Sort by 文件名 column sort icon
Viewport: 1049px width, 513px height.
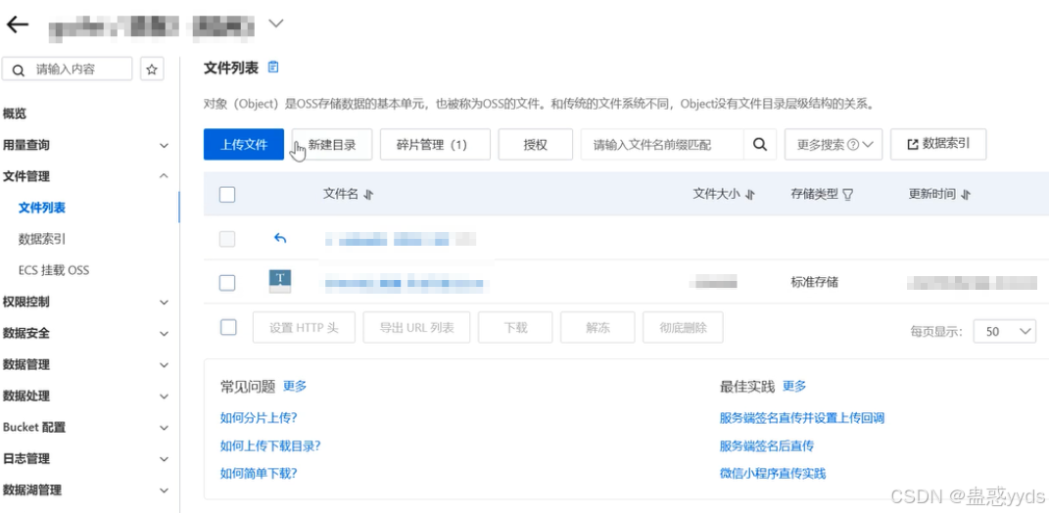click(x=368, y=195)
